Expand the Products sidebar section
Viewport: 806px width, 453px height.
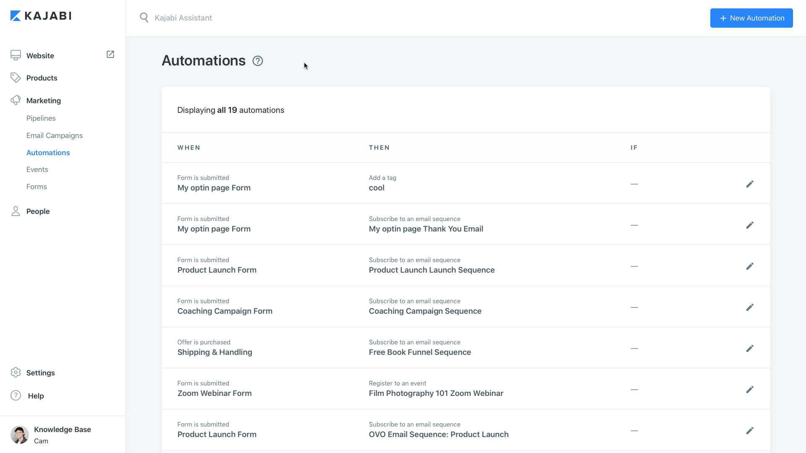[42, 78]
